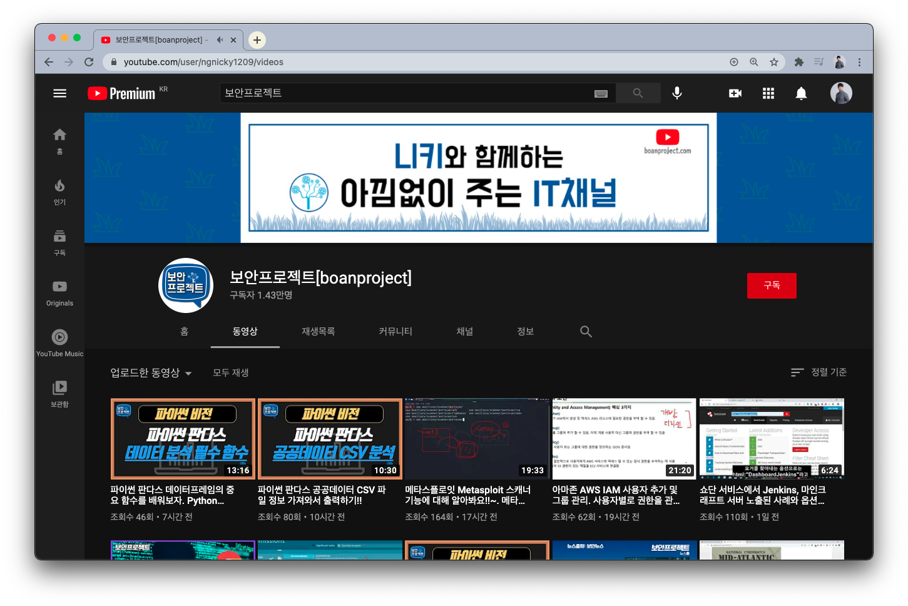Go to Home in the sidebar

[59, 141]
